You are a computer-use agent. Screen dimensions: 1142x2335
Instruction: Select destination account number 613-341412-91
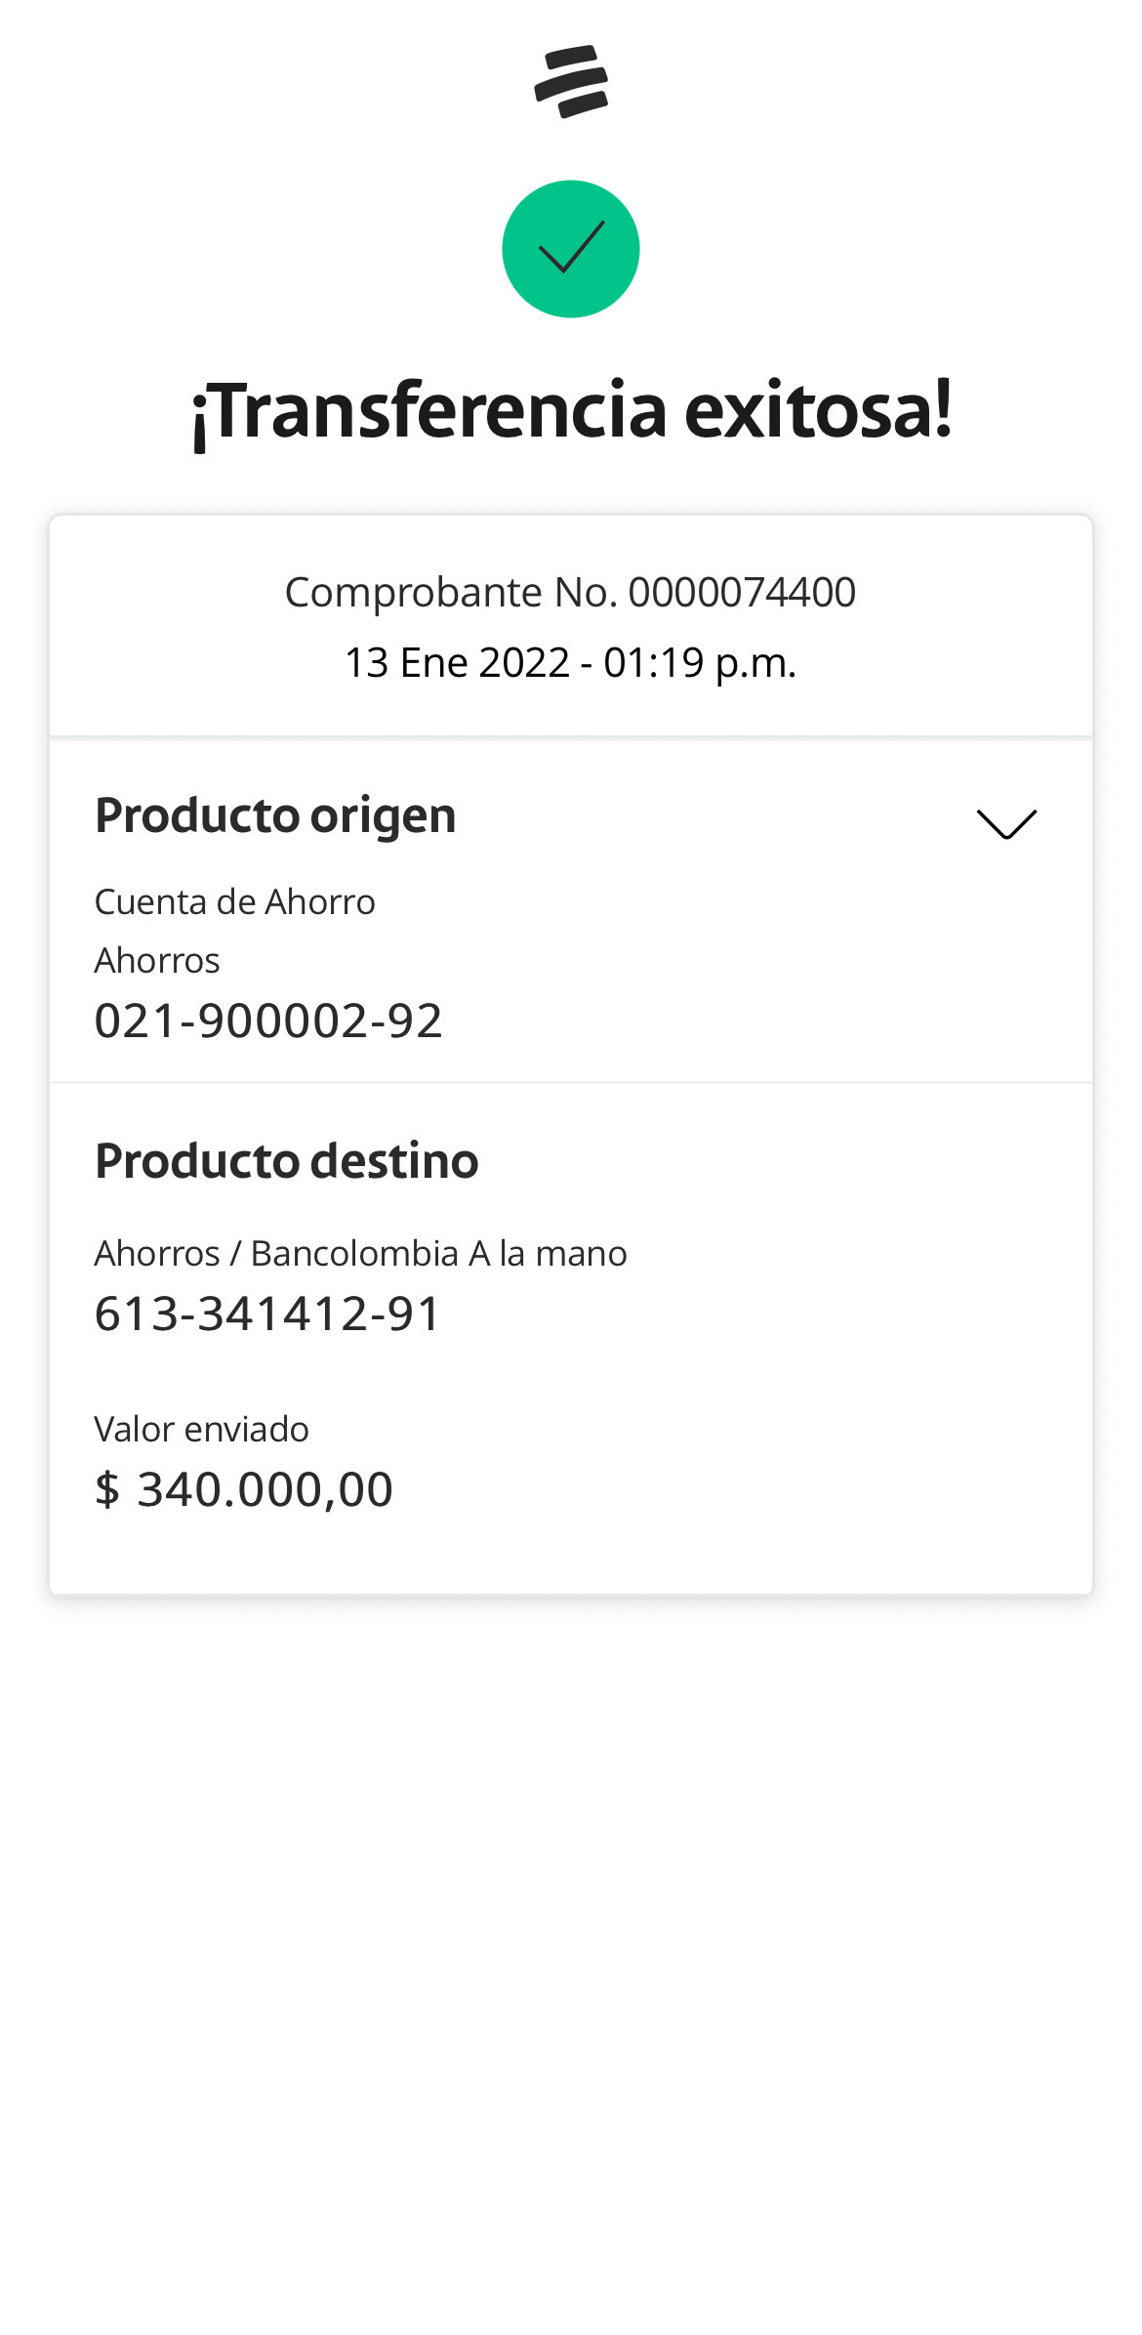coord(268,1313)
